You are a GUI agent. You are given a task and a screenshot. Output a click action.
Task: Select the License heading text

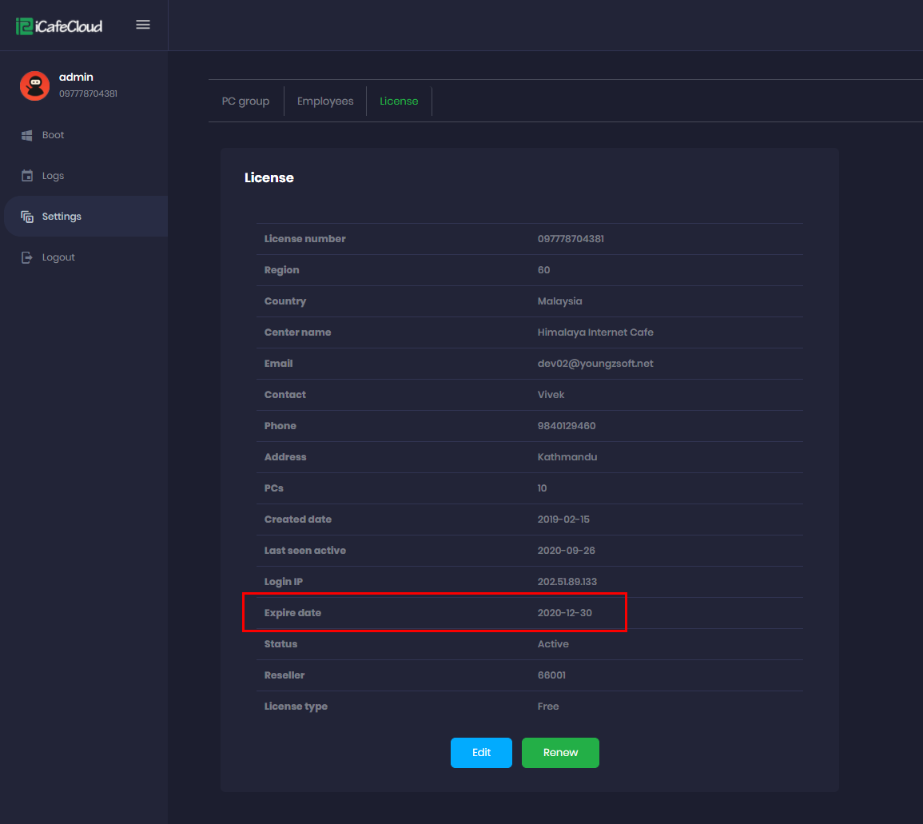click(269, 177)
